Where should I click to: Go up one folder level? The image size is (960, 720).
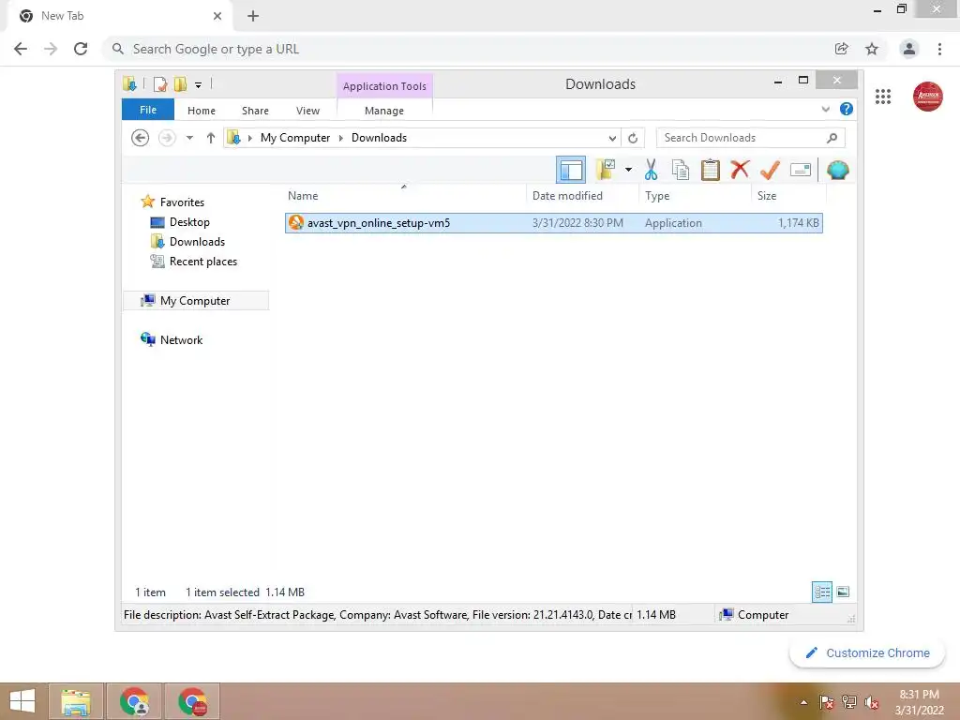point(211,138)
